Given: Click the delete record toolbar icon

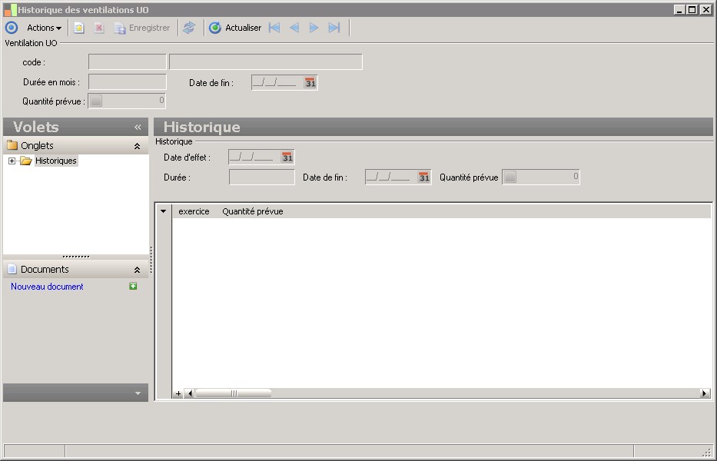Looking at the screenshot, I should [x=99, y=28].
